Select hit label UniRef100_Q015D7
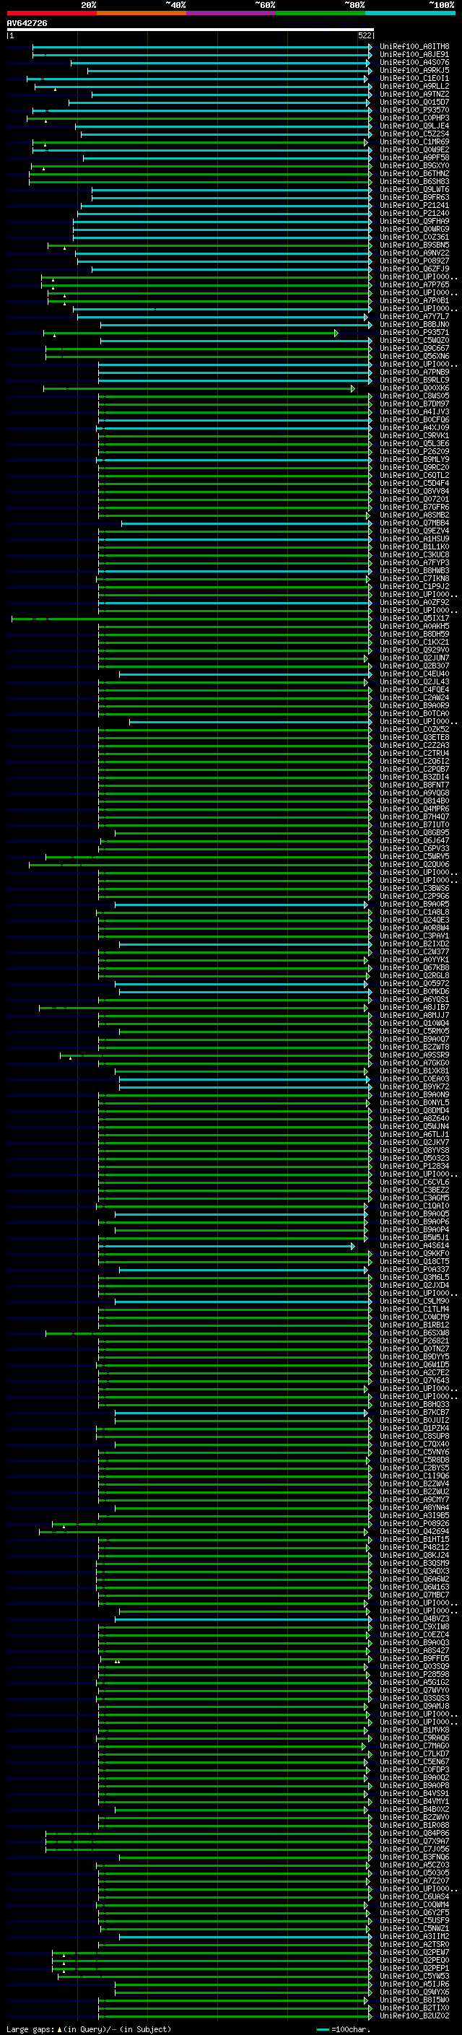Image resolution: width=462 pixels, height=2035 pixels. pos(414,102)
